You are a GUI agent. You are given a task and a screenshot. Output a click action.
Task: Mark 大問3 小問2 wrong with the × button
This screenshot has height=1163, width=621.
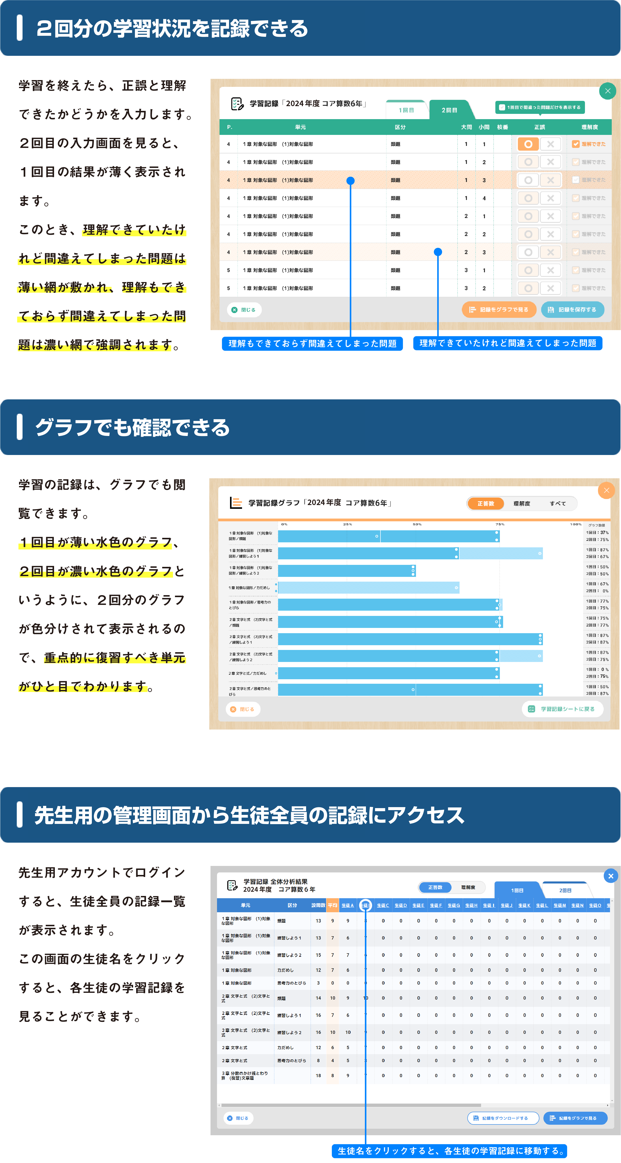551,288
